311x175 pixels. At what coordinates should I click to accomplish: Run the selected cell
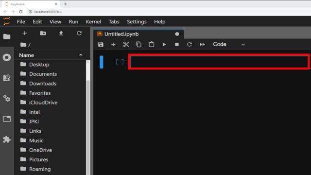coord(164,44)
